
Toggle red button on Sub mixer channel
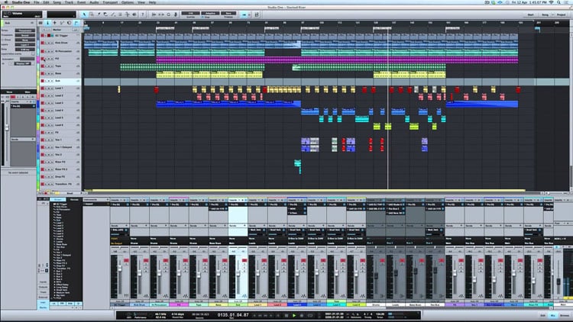pos(244,261)
